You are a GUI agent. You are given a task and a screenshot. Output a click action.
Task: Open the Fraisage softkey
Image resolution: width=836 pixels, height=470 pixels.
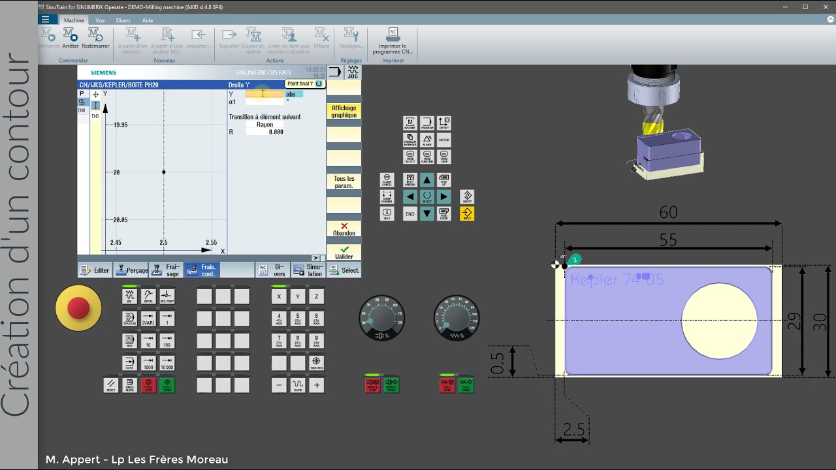[166, 270]
